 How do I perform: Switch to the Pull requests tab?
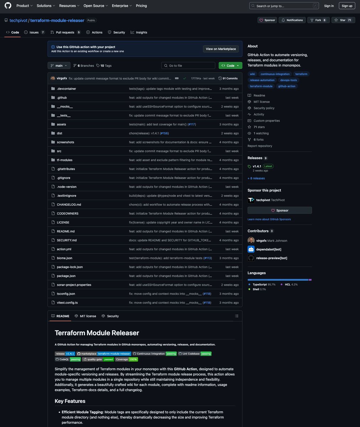pos(65,32)
